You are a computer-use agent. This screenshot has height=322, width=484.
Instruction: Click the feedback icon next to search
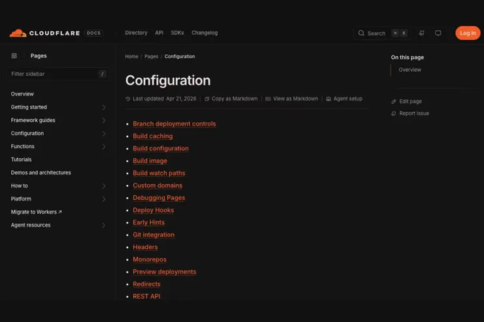point(422,33)
